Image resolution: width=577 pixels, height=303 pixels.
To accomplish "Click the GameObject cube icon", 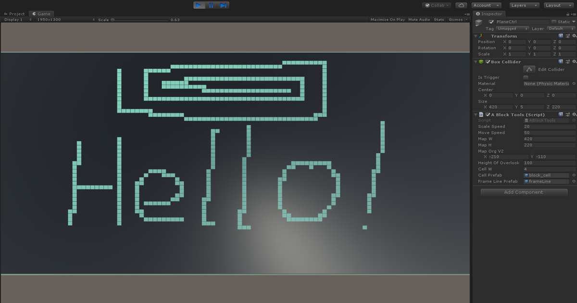I will (x=479, y=23).
